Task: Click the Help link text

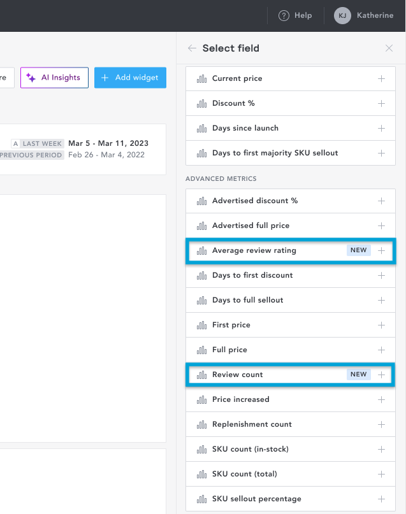Action: (x=303, y=15)
